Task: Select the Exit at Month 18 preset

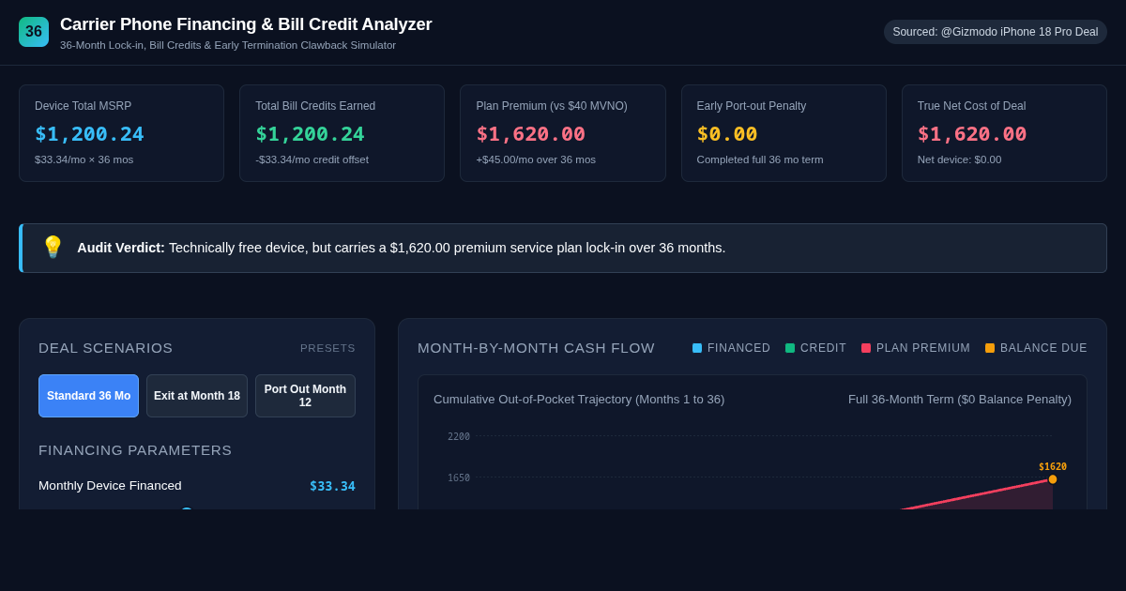Action: 197,396
